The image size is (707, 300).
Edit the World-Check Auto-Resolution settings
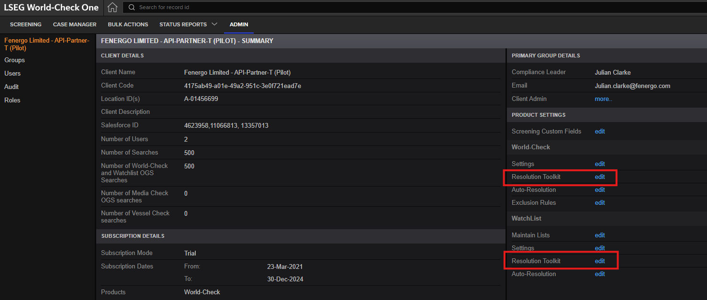pos(600,189)
